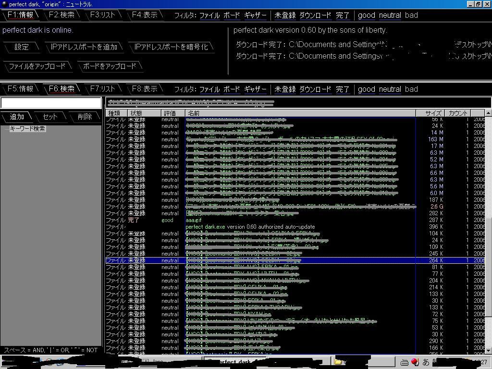
Task: Toggle ダウンロード filter in the upper filter bar
Action: click(315, 15)
